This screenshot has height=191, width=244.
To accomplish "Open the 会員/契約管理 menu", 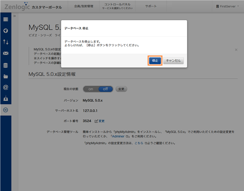I will click(x=84, y=6).
